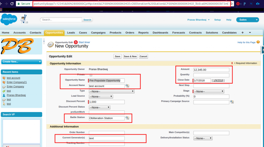264x147 pixels.
Task: Click the Search button
Action: [87, 19]
